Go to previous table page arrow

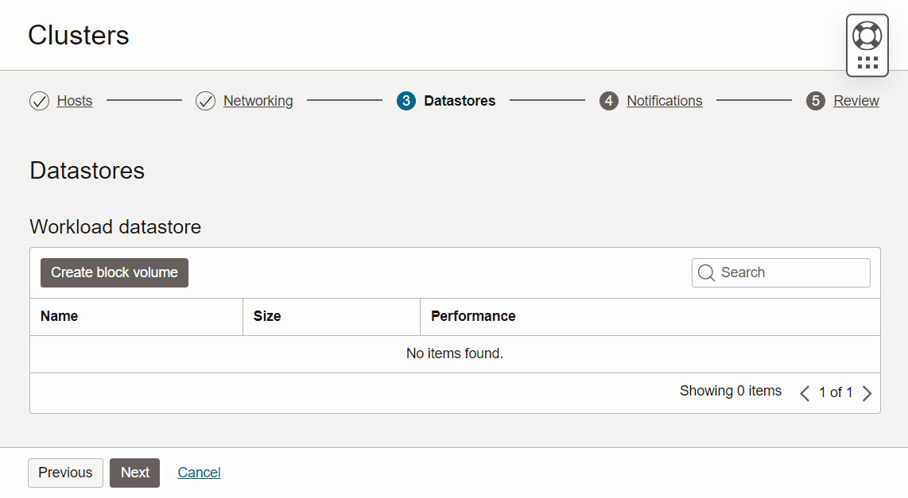[x=805, y=393]
